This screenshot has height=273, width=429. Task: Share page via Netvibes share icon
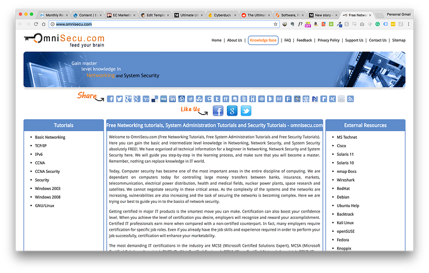pos(306,99)
